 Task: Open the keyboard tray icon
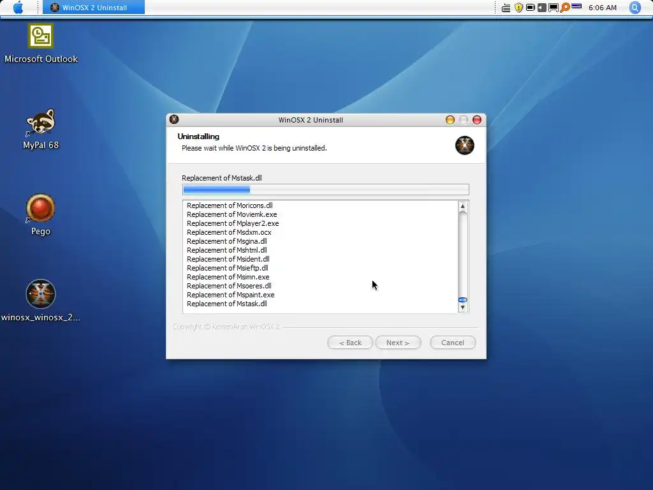tap(506, 8)
